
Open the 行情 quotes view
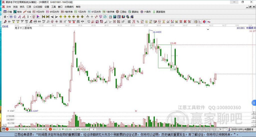click(8, 12)
